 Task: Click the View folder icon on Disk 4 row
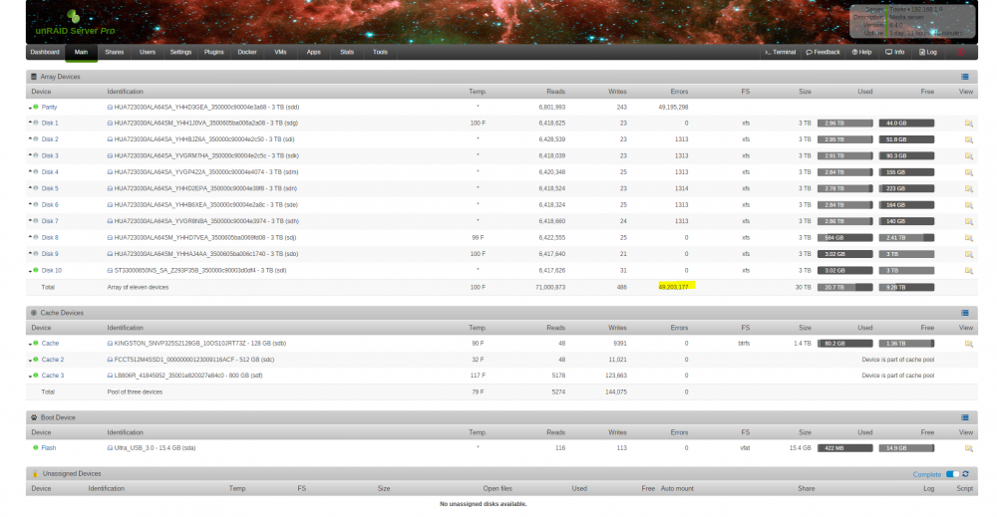tap(968, 172)
